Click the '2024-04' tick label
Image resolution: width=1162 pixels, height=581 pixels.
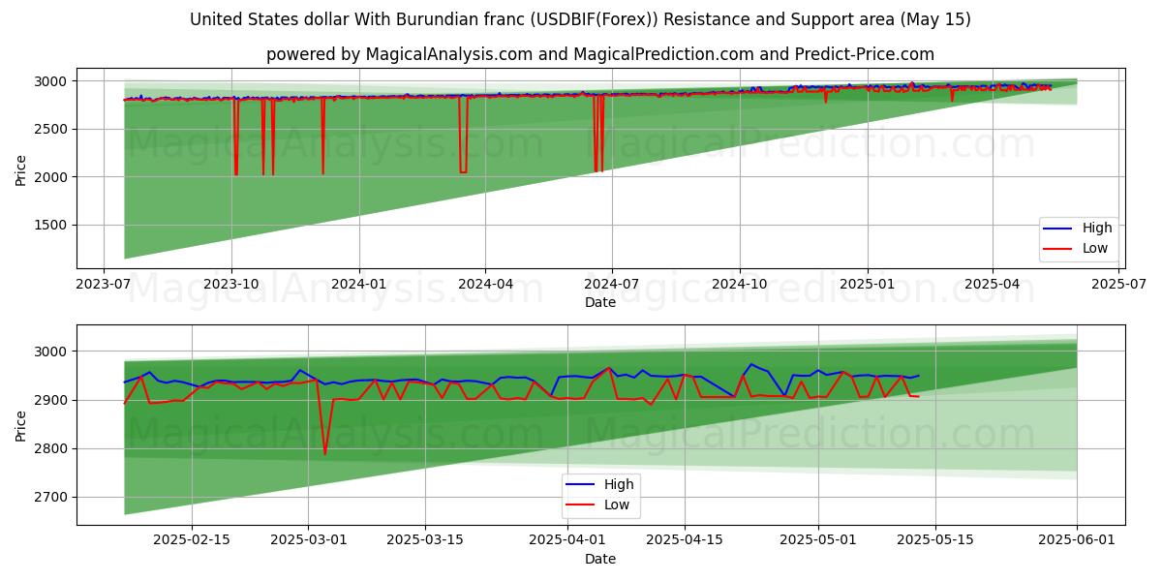[x=484, y=284]
